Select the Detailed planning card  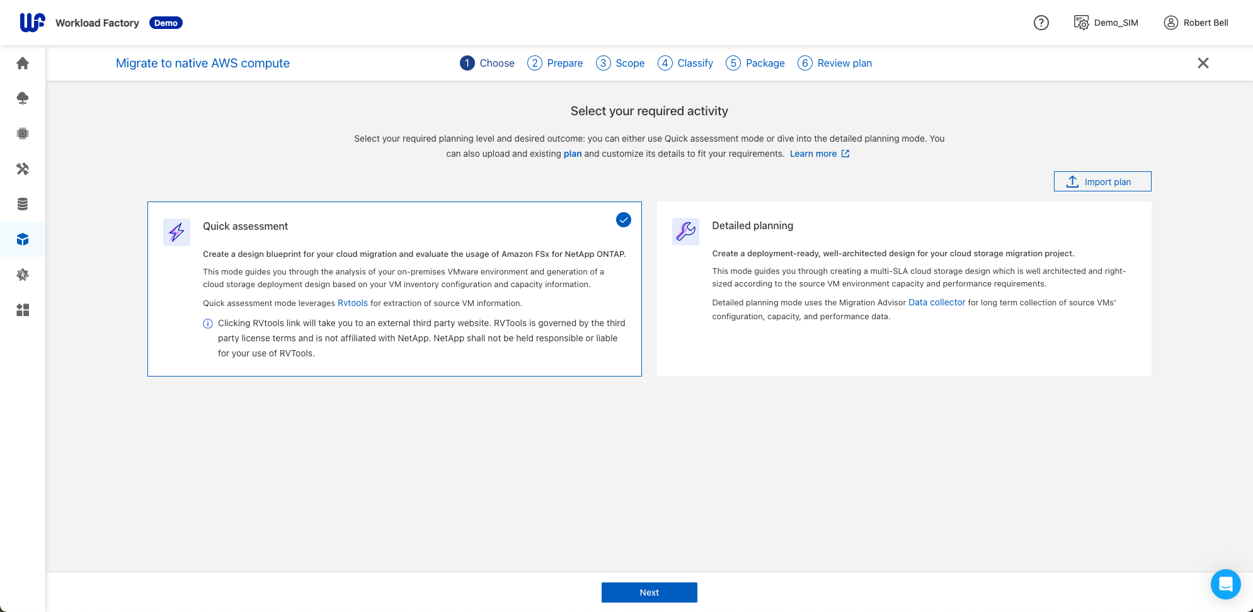pyautogui.click(x=904, y=289)
